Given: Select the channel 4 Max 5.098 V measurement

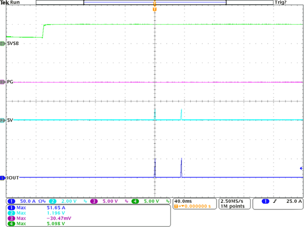Looking at the screenshot, I should click(36, 224).
